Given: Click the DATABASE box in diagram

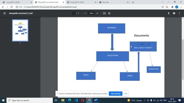Looking at the screenshot, I should 112,28.
